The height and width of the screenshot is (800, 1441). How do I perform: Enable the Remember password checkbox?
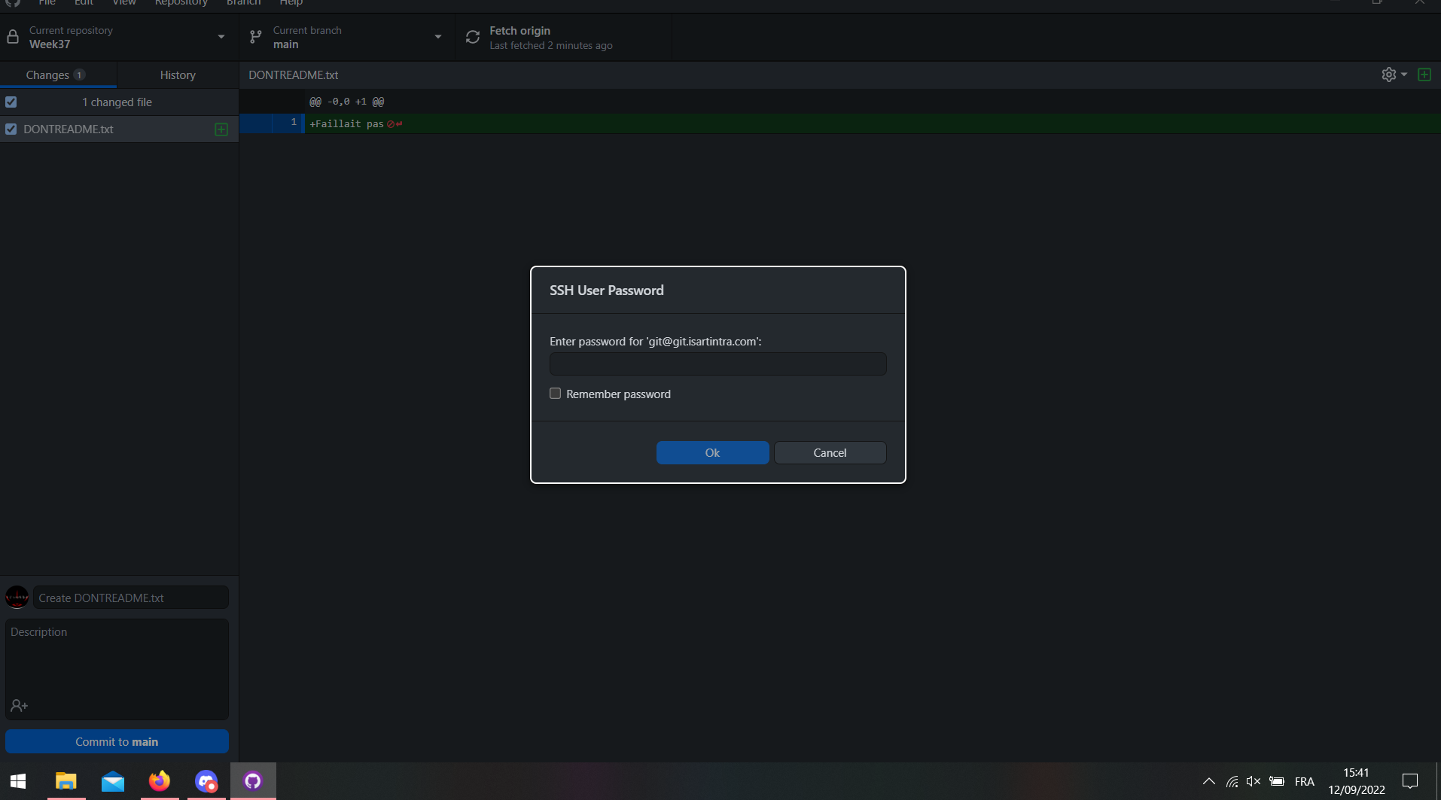coord(556,393)
